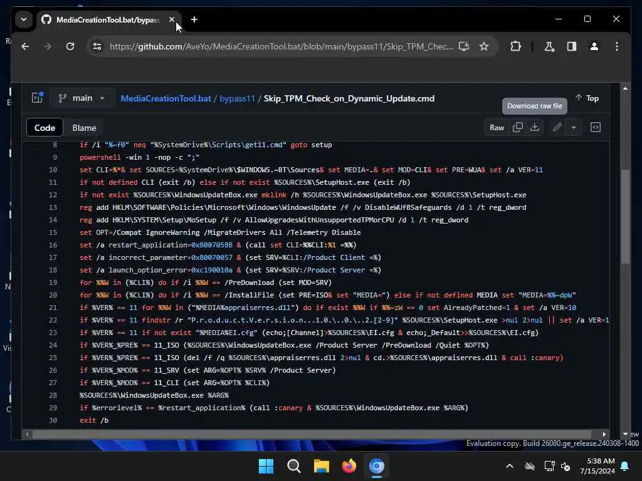Switch to the Code view tab
Image resolution: width=642 pixels, height=481 pixels.
pos(45,128)
